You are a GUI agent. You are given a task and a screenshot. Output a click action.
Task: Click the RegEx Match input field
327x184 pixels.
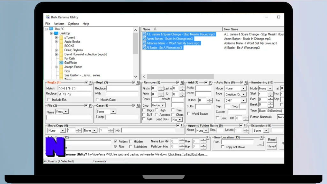pyautogui.click(x=74, y=88)
